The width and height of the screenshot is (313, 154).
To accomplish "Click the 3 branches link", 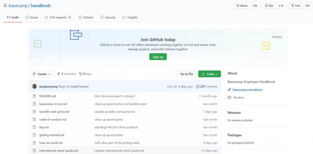I will click(x=67, y=74).
